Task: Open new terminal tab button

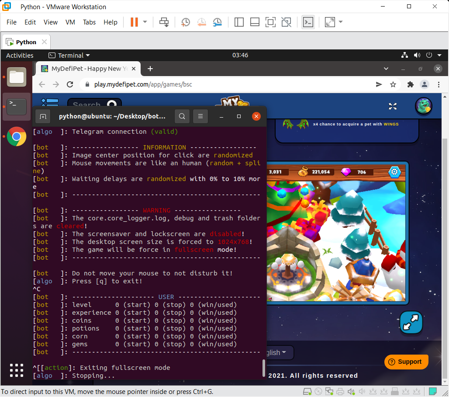Action: coord(43,116)
